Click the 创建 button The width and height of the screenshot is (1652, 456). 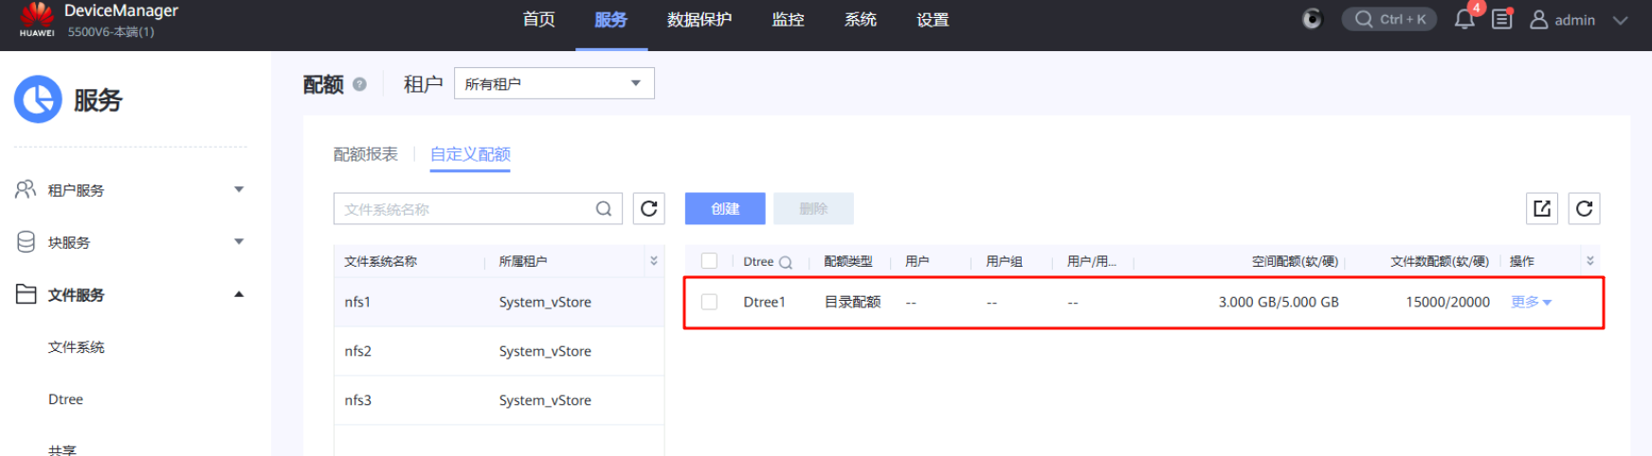pyautogui.click(x=725, y=209)
